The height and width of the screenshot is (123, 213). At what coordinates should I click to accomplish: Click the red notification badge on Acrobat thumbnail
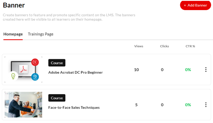click(35, 62)
